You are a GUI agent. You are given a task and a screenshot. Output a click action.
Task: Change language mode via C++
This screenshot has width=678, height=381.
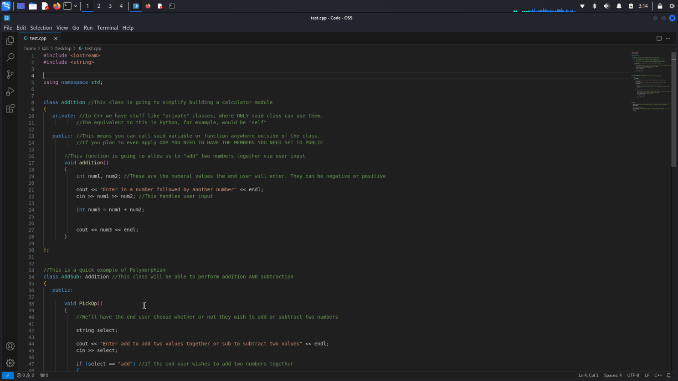click(658, 376)
